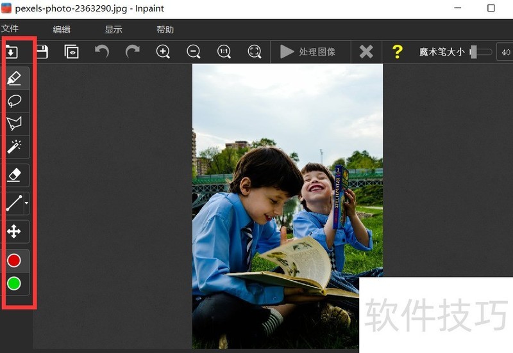Select the Lasso tool

[14, 101]
